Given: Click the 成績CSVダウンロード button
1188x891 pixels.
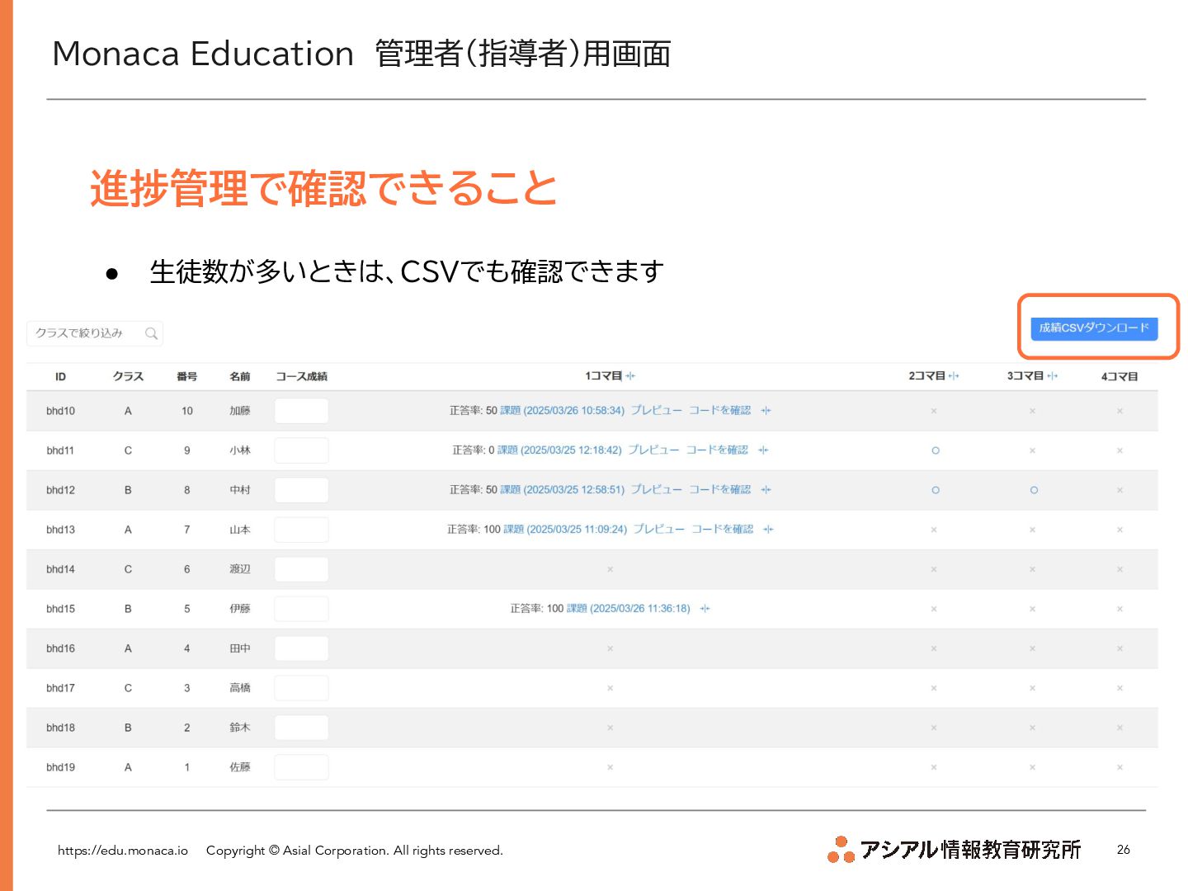Looking at the screenshot, I should tap(1094, 328).
